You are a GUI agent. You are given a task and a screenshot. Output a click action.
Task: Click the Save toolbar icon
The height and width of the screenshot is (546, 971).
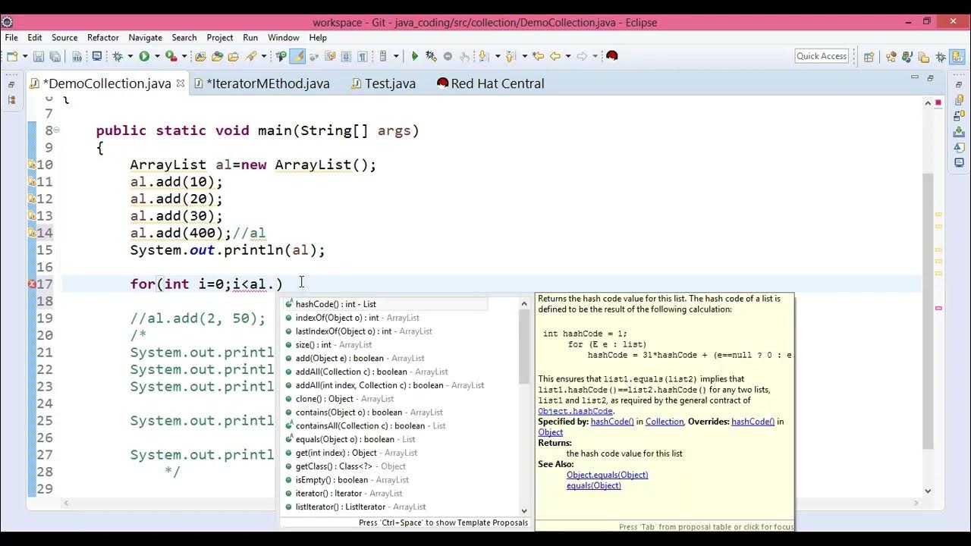tap(39, 56)
